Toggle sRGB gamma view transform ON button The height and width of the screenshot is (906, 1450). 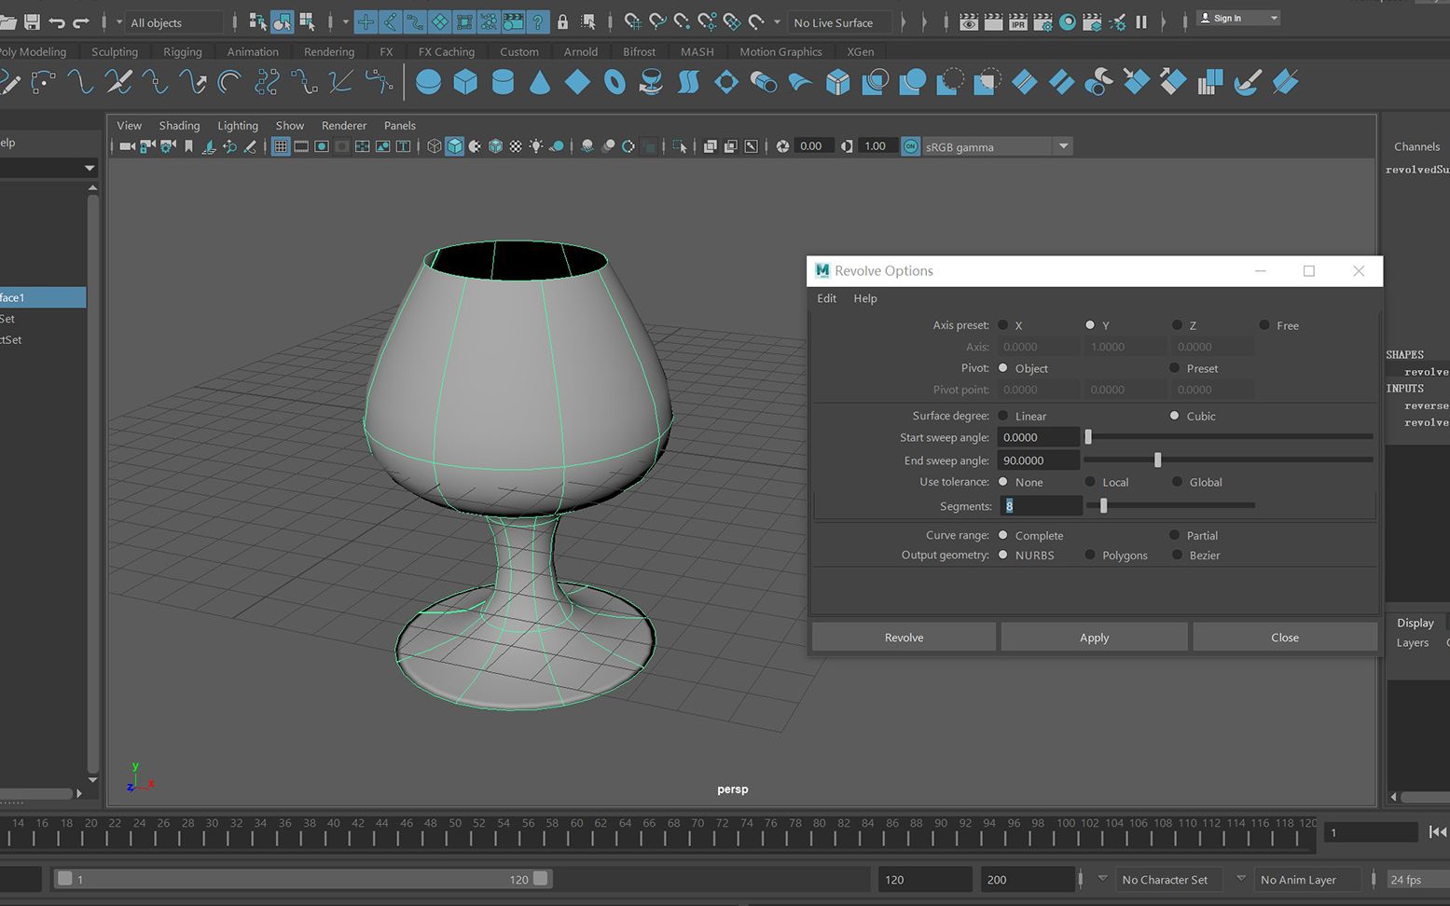click(911, 146)
